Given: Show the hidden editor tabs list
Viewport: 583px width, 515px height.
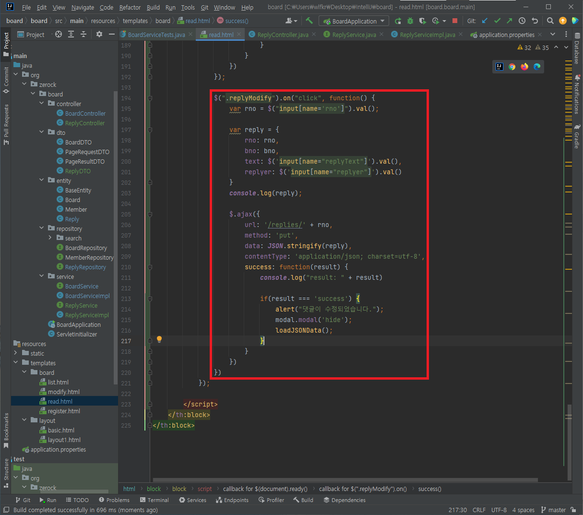Looking at the screenshot, I should (x=553, y=34).
